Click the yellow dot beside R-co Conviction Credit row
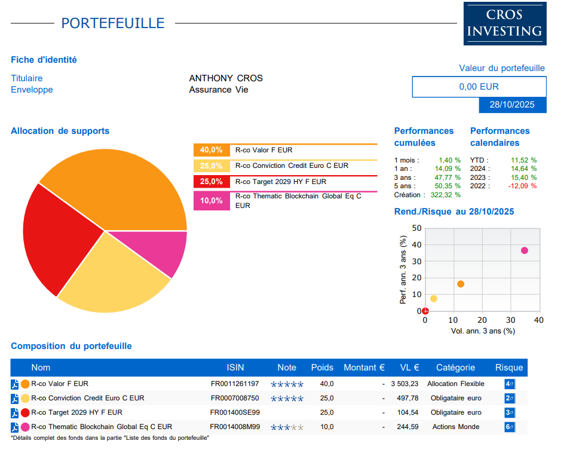The image size is (561, 450). (25, 399)
